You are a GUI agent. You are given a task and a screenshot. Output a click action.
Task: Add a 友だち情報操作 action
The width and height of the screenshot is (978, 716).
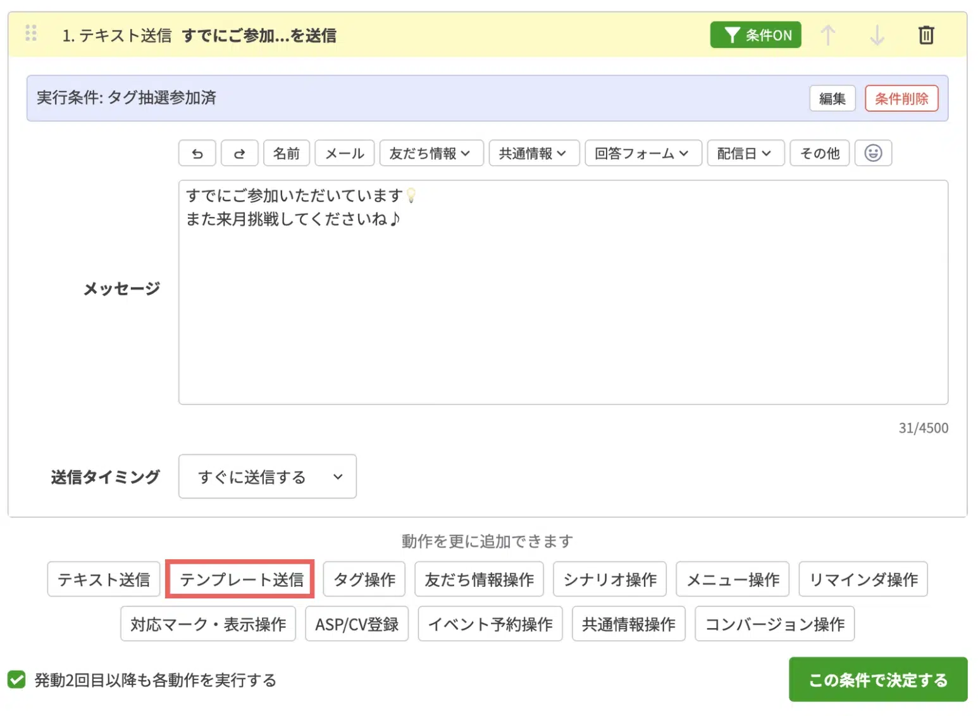pos(480,579)
